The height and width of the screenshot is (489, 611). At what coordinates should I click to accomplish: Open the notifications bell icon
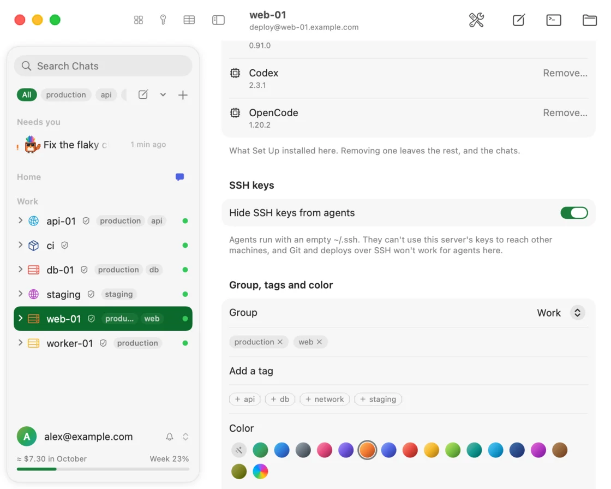170,437
